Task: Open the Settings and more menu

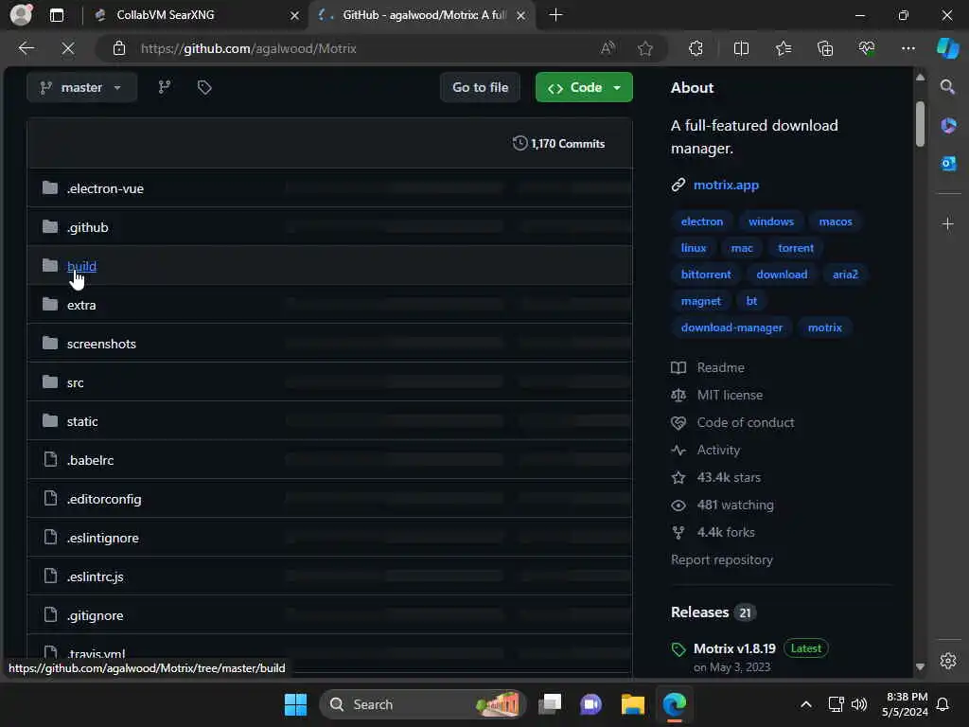Action: pos(907,48)
